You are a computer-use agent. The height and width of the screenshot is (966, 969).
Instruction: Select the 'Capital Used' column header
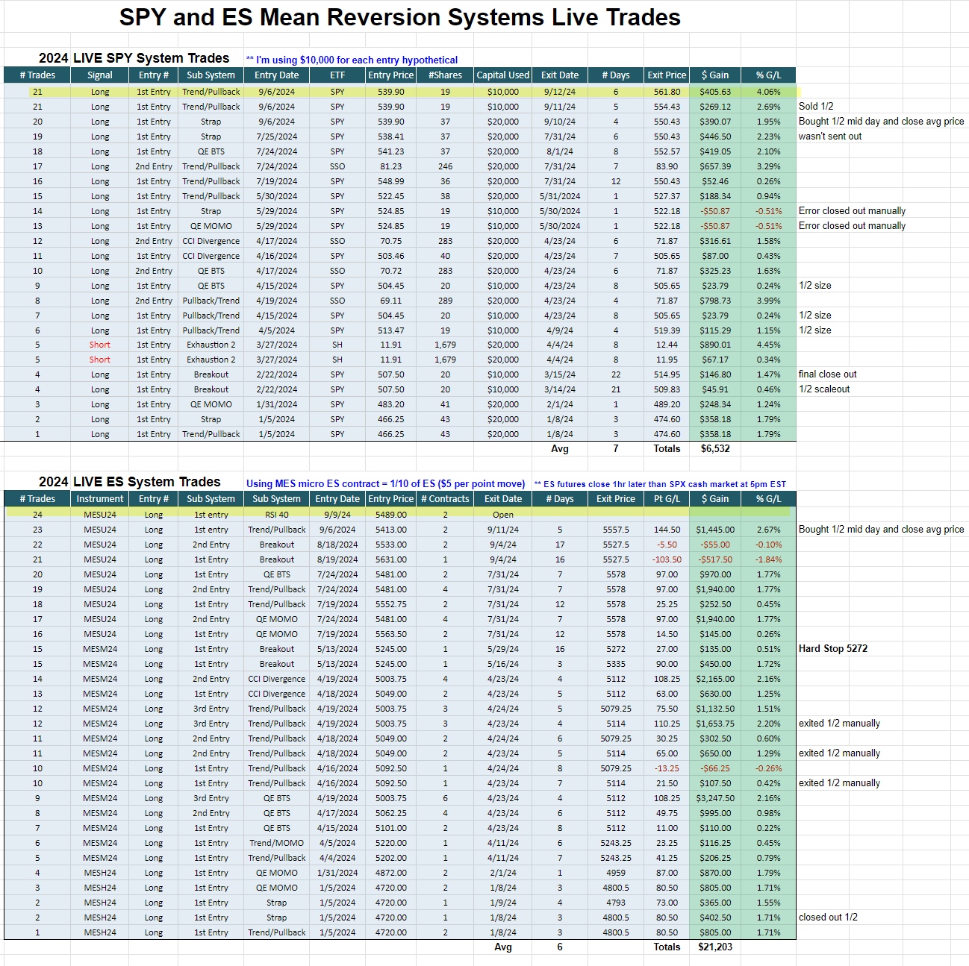click(502, 75)
